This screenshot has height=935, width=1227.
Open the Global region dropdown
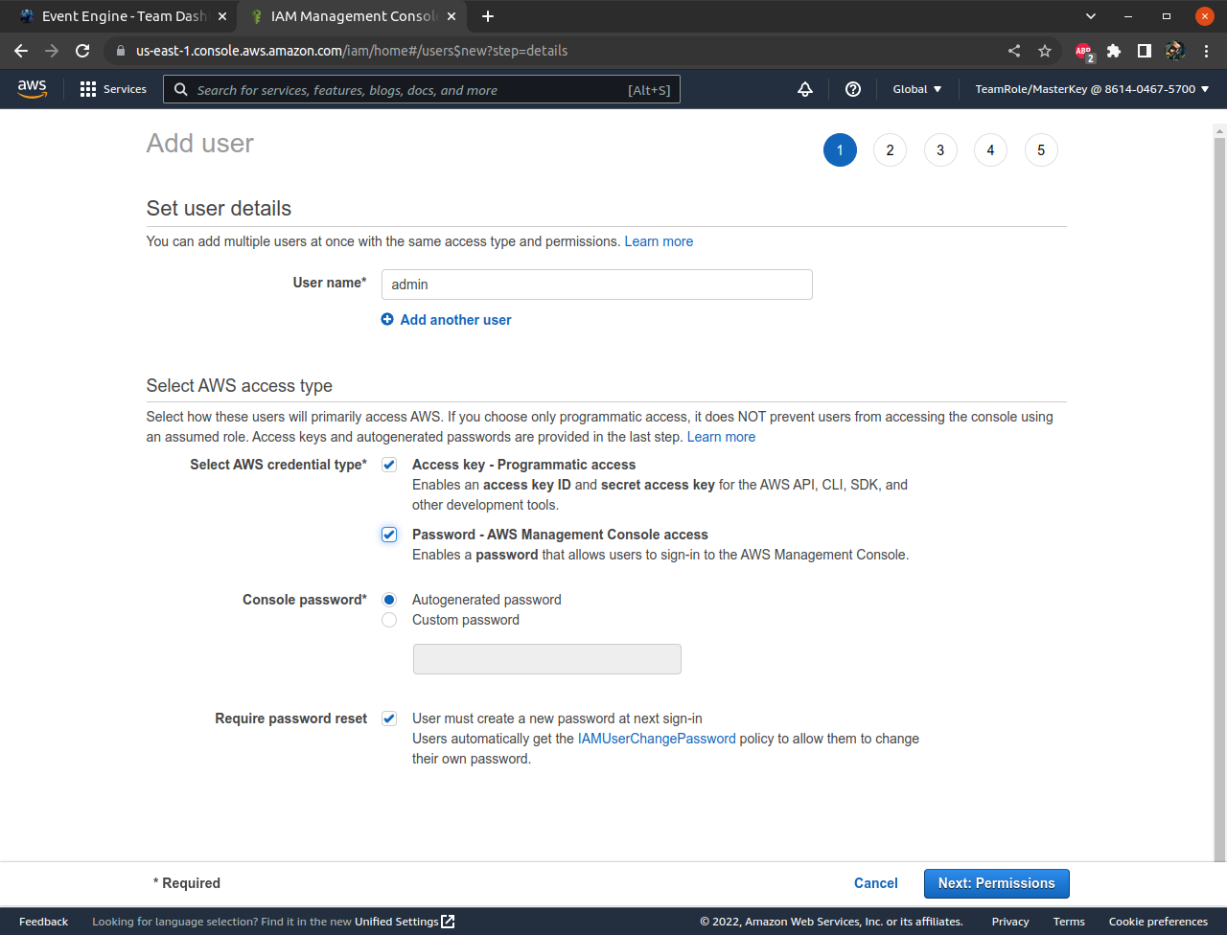click(917, 89)
